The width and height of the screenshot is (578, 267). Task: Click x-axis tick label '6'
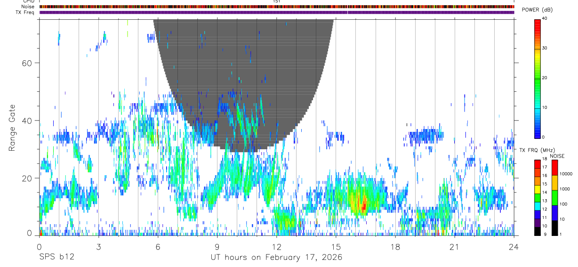tap(158, 247)
